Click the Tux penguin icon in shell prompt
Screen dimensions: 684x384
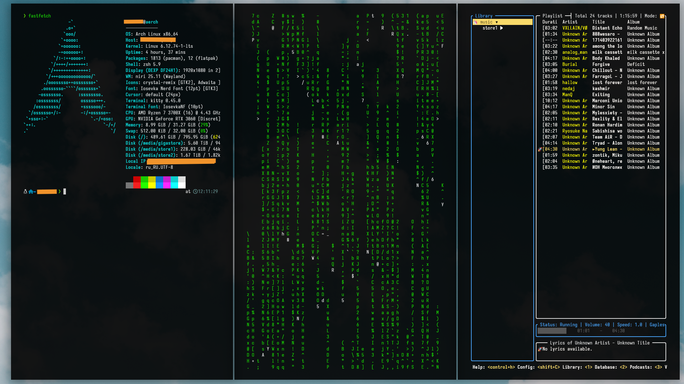point(25,192)
